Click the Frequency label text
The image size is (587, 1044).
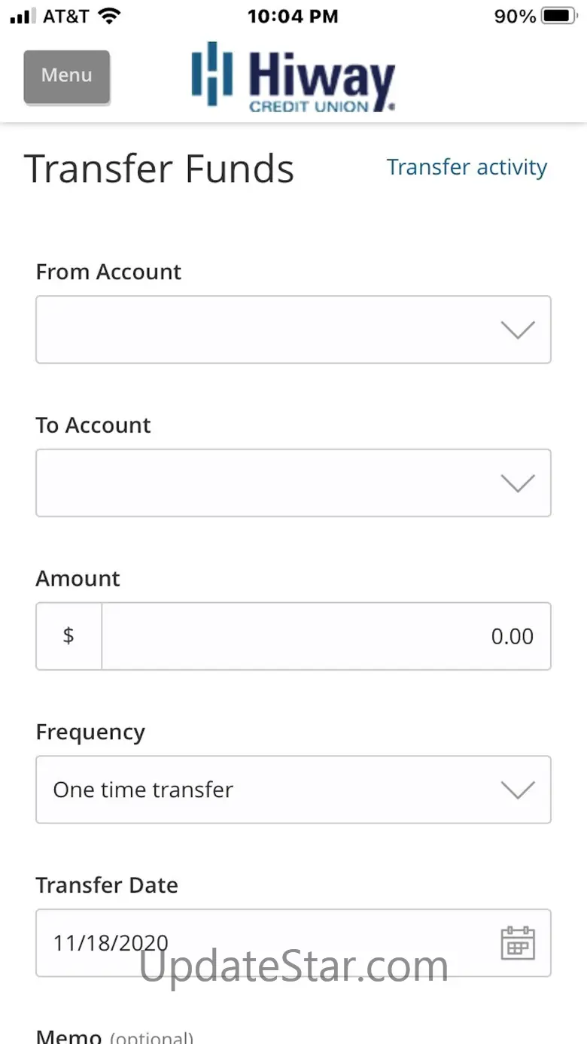[90, 732]
